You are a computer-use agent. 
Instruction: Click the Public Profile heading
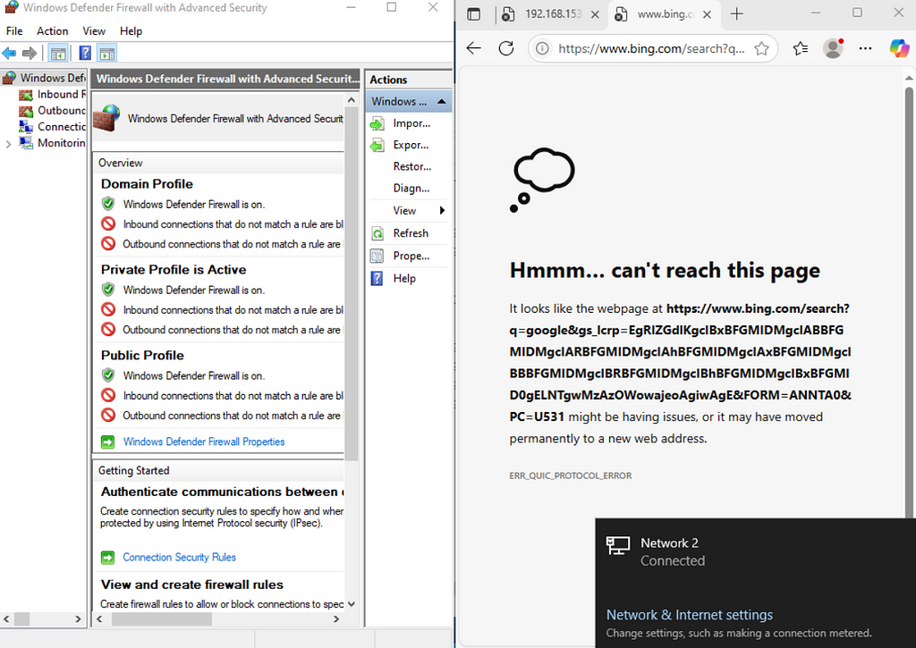point(142,356)
